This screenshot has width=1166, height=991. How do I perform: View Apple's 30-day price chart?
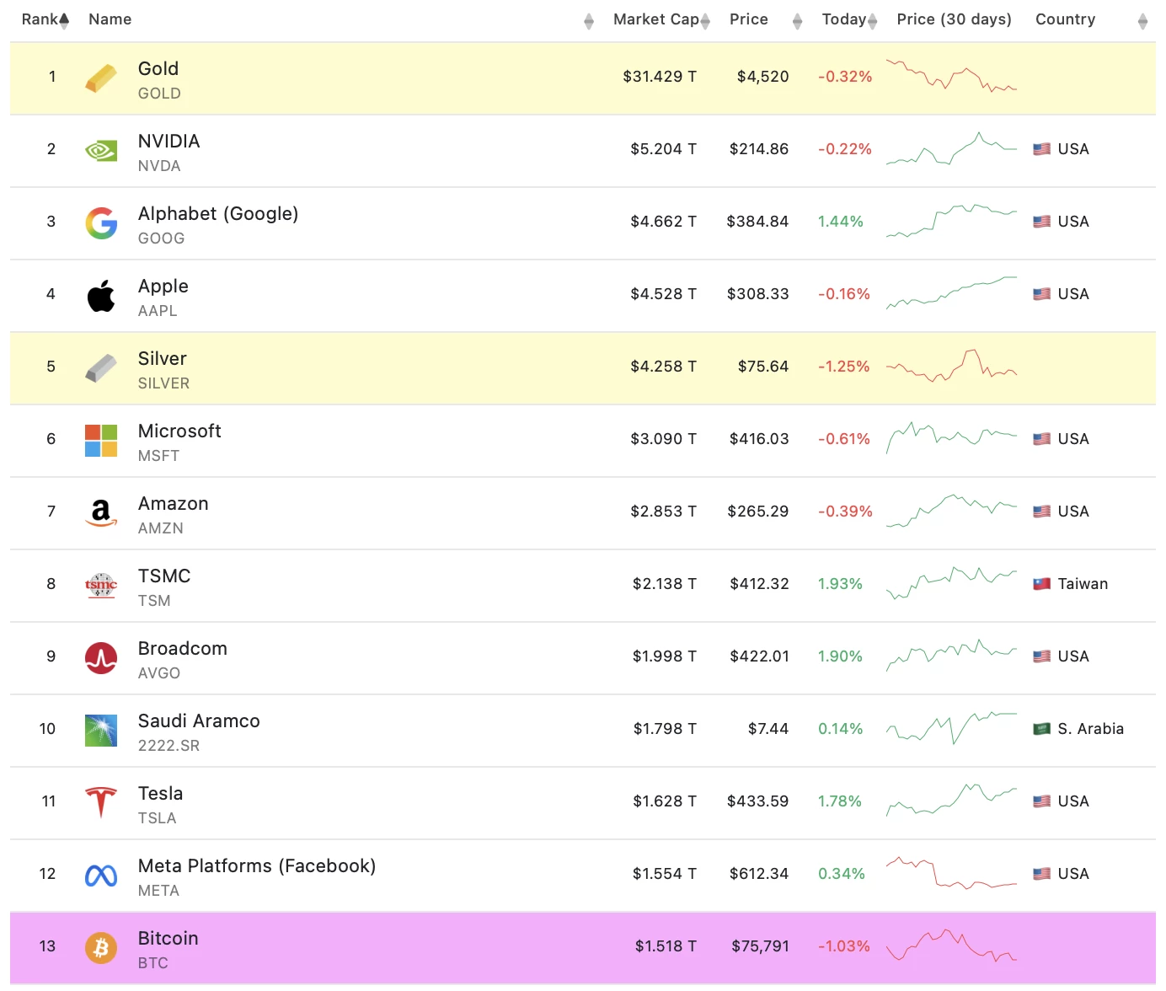[x=952, y=293]
